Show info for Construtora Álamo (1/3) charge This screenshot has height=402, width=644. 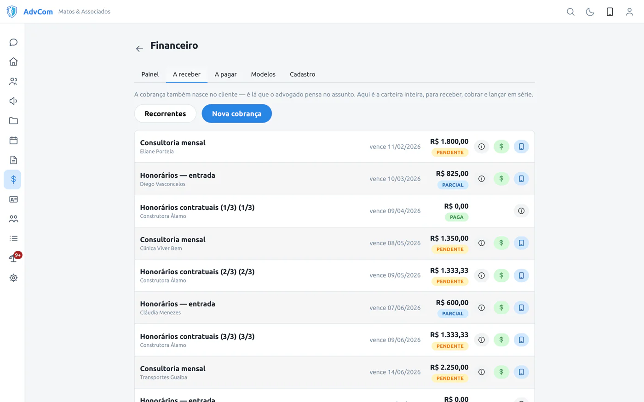tap(521, 211)
